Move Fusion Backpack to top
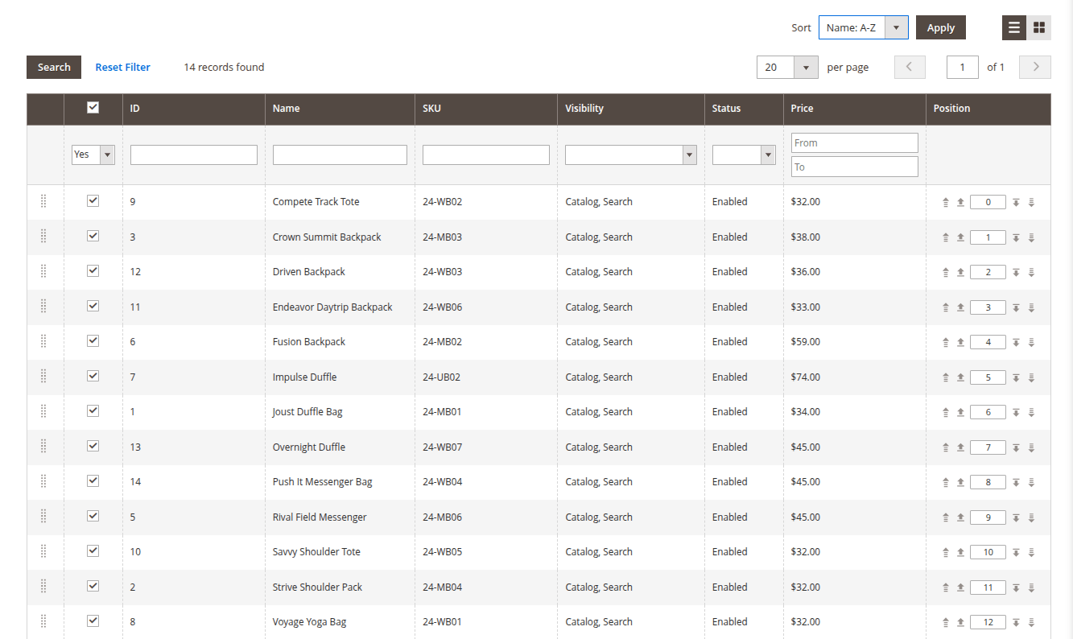The image size is (1073, 639). 946,343
